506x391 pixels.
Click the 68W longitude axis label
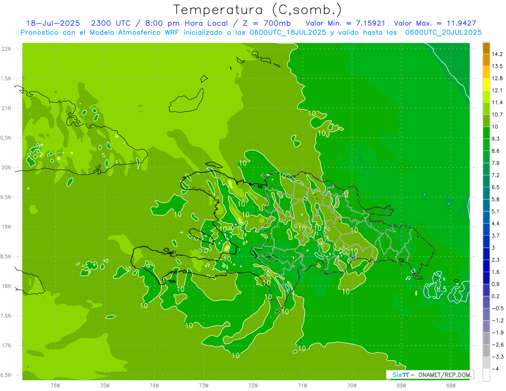coord(451,385)
